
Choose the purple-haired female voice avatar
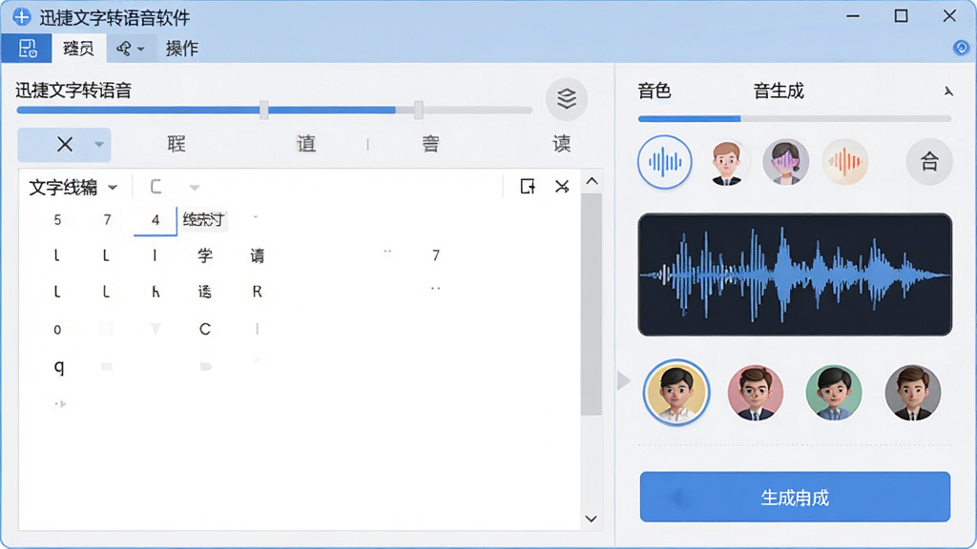coord(786,162)
